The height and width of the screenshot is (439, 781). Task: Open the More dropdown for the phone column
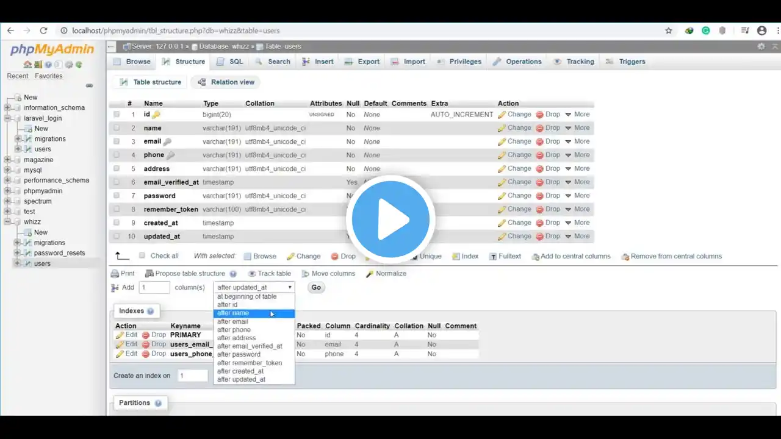click(577, 155)
